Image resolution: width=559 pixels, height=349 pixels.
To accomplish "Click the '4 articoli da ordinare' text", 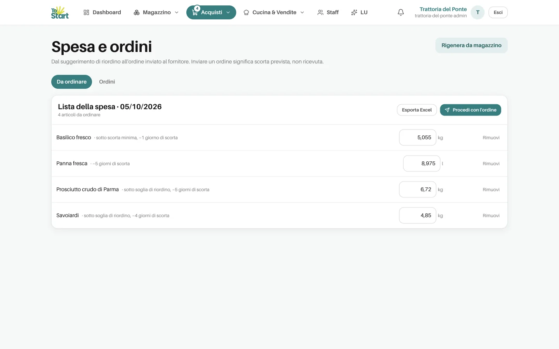I will [79, 115].
